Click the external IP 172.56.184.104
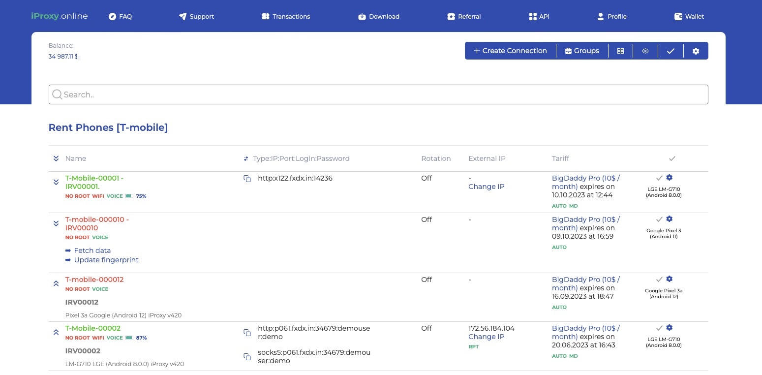Viewport: 762px width, 375px height. pos(491,328)
